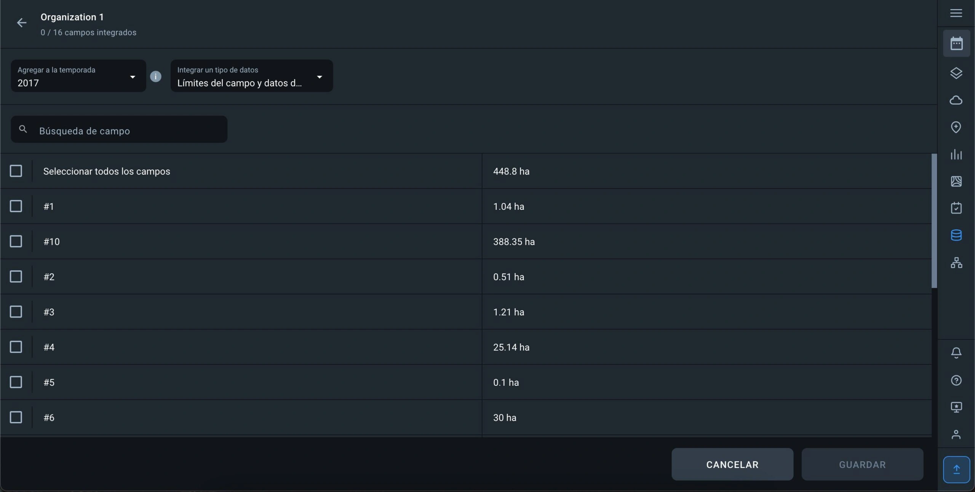Check the box for field #10
This screenshot has width=975, height=492.
16,241
